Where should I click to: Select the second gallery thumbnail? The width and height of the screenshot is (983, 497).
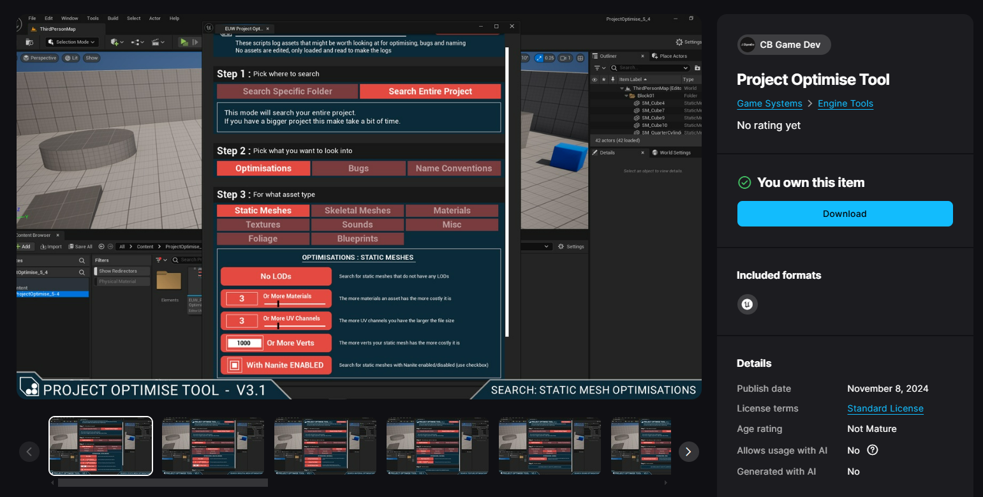tap(213, 446)
